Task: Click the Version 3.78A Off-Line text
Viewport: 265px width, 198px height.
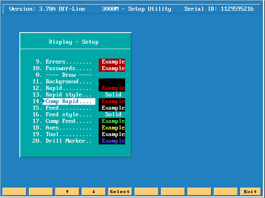Action: [x=47, y=9]
